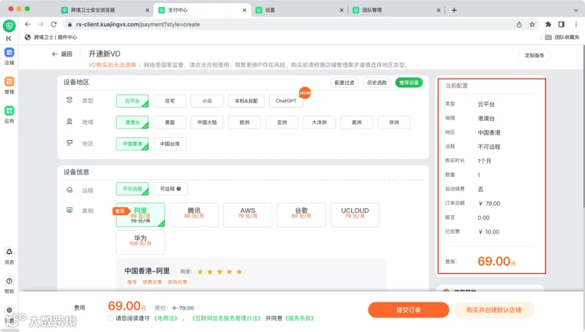Viewport: 585px width, 332px height.
Task: Open the 管理 sidebar icon
Action: [9, 82]
